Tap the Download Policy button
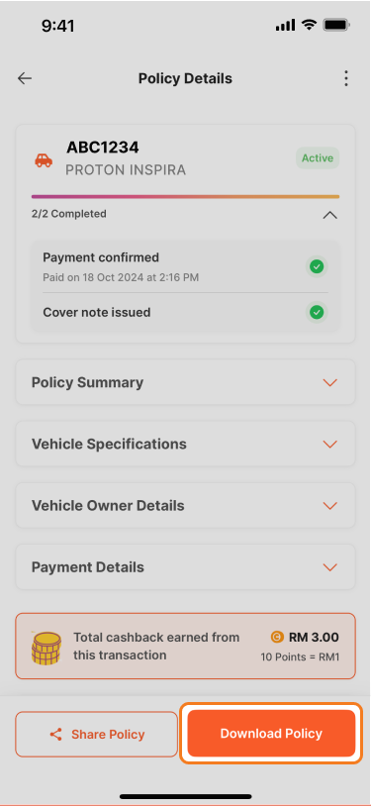The image size is (371, 806). click(x=271, y=734)
